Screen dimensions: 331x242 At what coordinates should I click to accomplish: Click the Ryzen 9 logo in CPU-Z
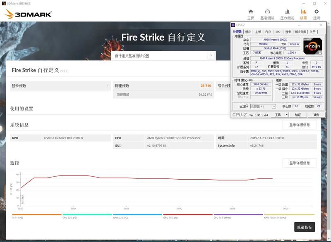[313, 46]
